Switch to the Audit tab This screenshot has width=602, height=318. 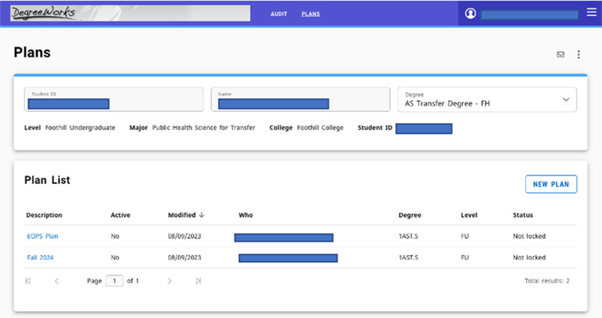(279, 14)
